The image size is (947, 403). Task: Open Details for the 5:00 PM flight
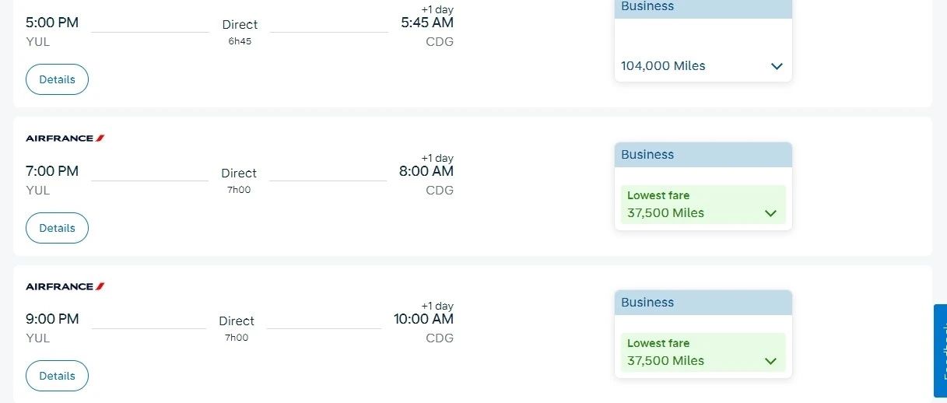pyautogui.click(x=57, y=79)
